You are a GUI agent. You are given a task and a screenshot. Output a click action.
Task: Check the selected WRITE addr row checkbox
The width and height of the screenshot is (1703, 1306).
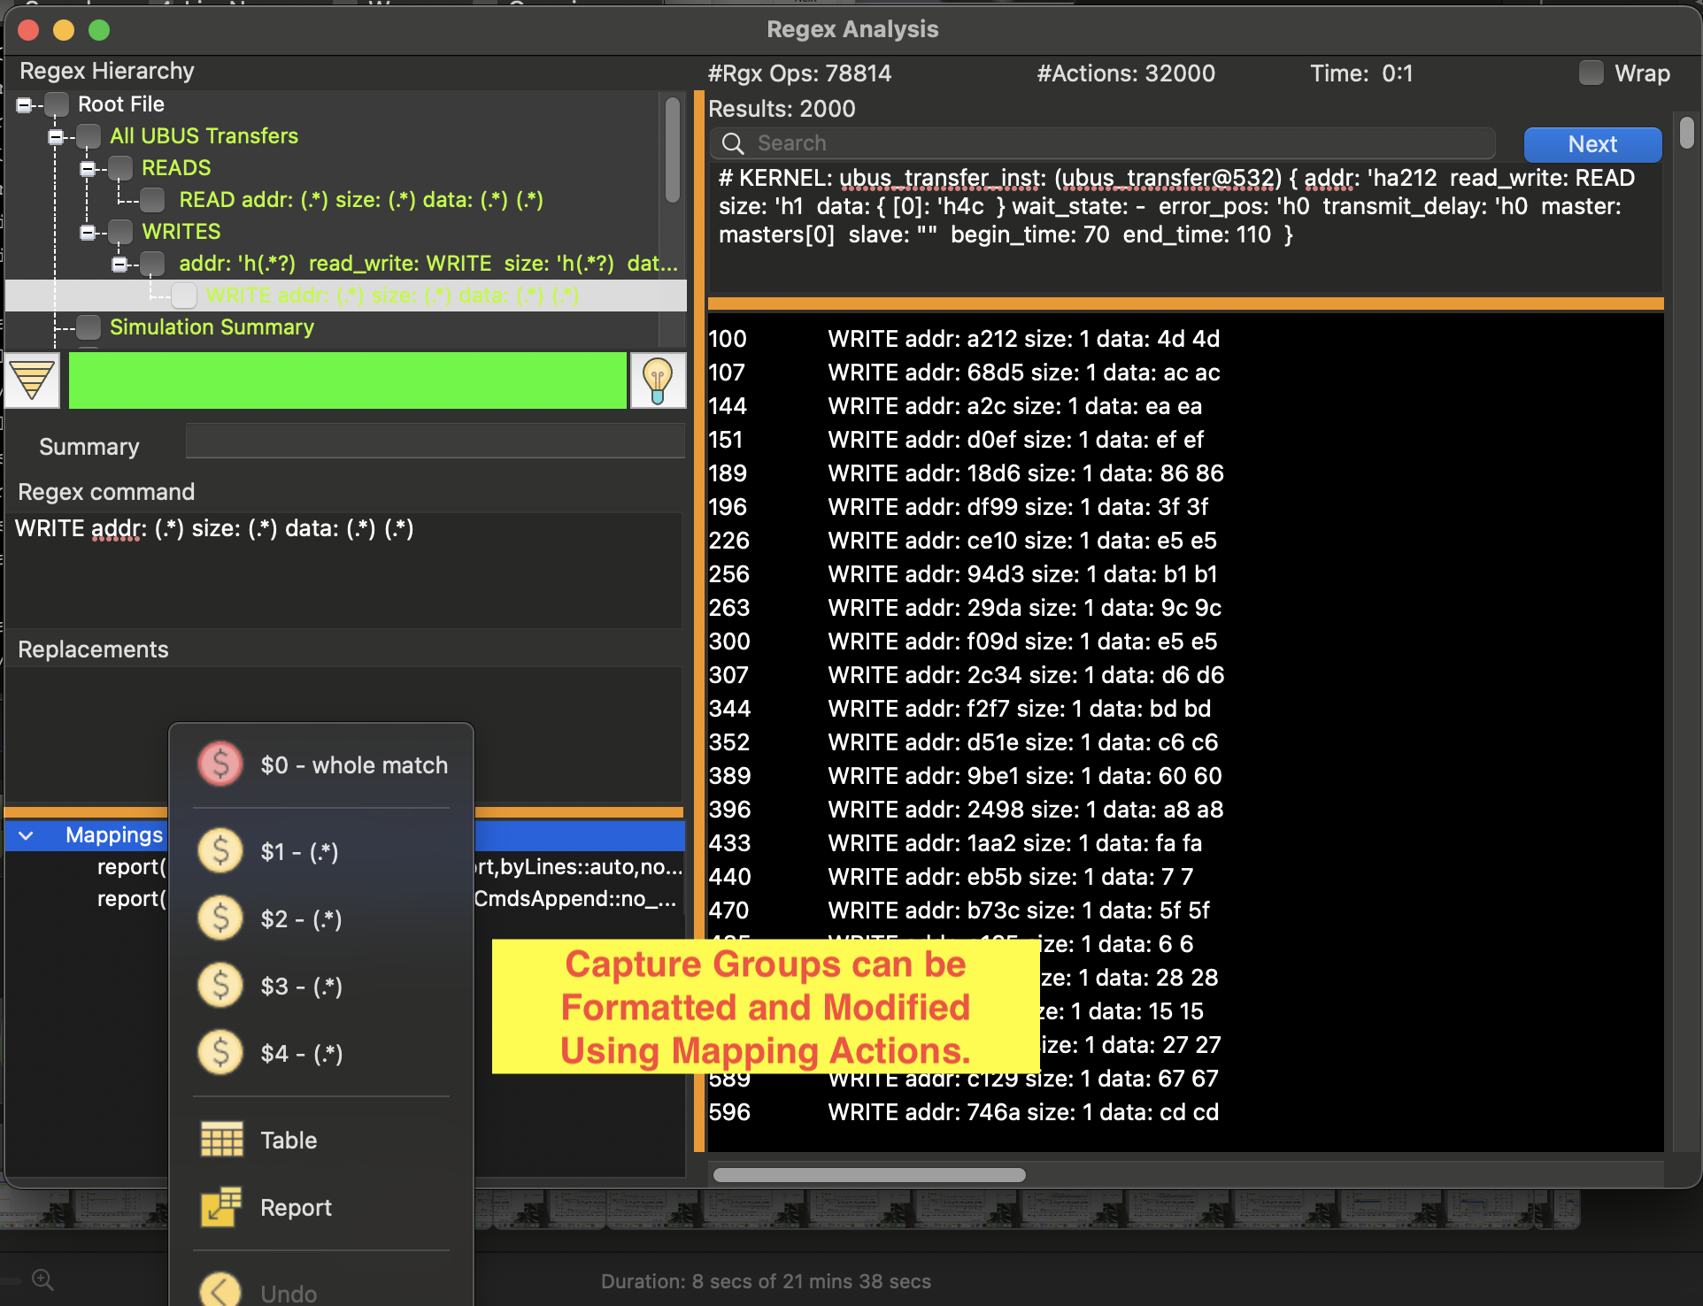[184, 296]
